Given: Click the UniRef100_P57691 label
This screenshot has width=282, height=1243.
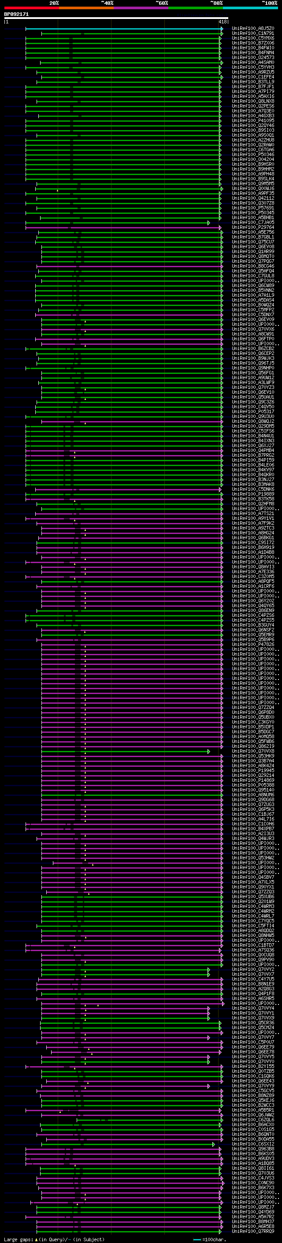Looking at the screenshot, I should click(252, 208).
